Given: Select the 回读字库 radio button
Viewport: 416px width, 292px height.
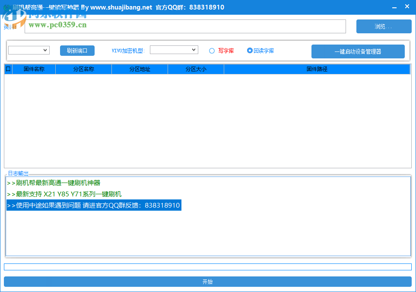Looking at the screenshot, I should click(250, 51).
